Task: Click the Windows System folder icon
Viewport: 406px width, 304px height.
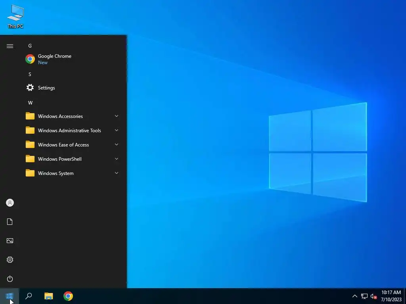Action: coord(30,173)
